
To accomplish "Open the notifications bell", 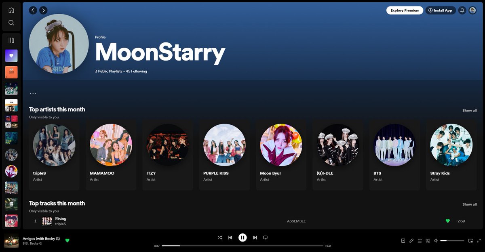I will pos(462,10).
